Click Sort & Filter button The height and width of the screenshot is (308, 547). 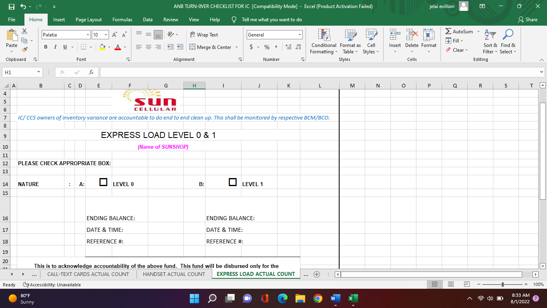click(x=490, y=41)
